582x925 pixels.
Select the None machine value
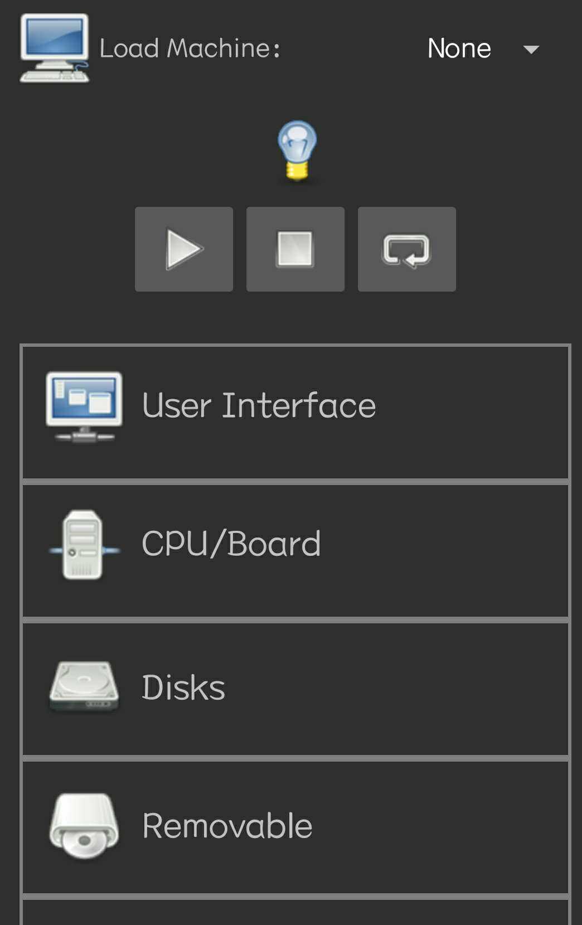pyautogui.click(x=459, y=49)
